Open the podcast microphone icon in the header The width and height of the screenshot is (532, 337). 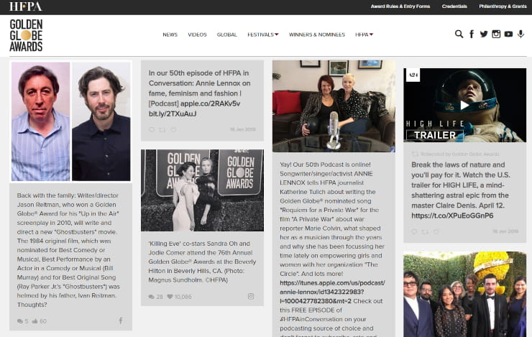tap(520, 34)
